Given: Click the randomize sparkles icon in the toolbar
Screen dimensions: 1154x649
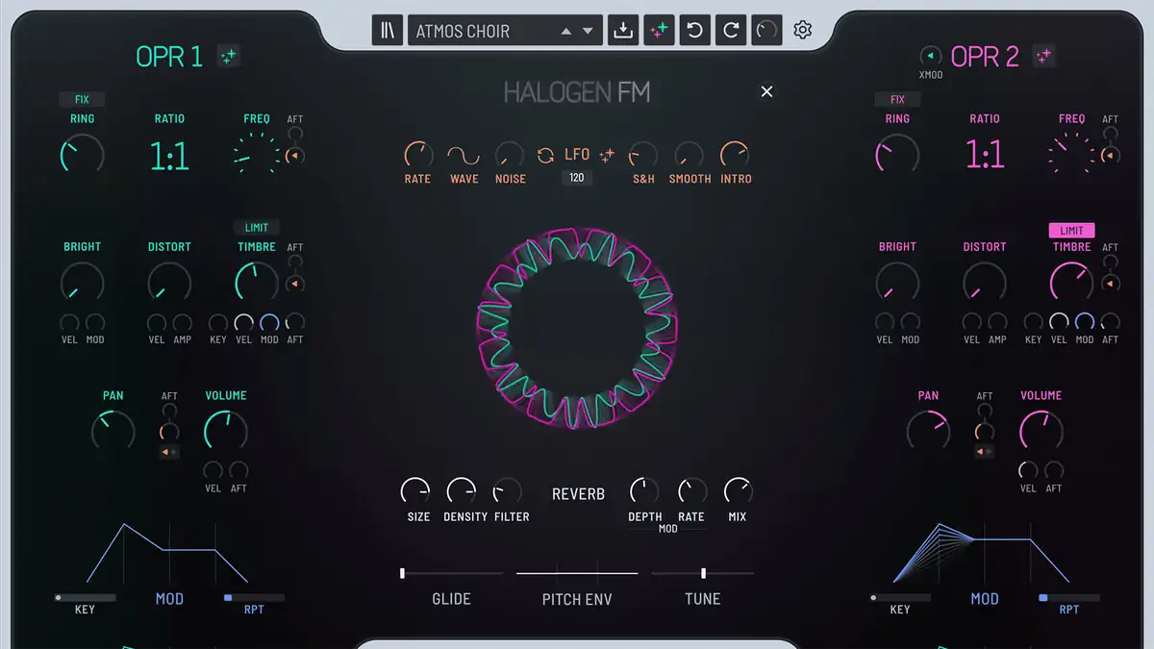Looking at the screenshot, I should [x=659, y=30].
